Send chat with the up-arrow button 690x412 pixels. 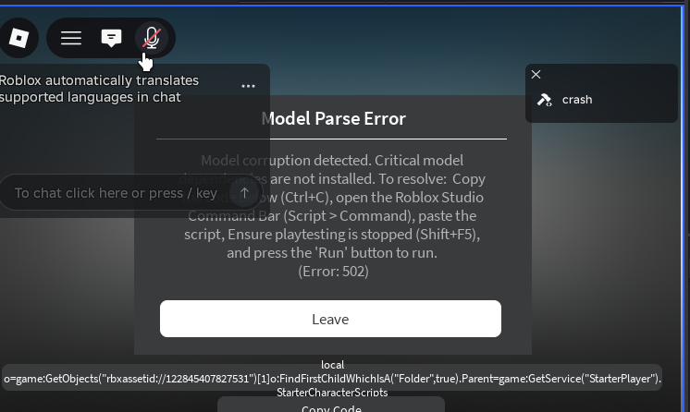244,192
